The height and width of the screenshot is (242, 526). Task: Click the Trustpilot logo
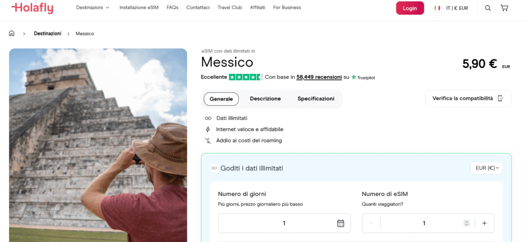tap(363, 77)
